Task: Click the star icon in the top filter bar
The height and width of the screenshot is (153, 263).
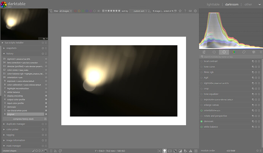Action: [180, 11]
